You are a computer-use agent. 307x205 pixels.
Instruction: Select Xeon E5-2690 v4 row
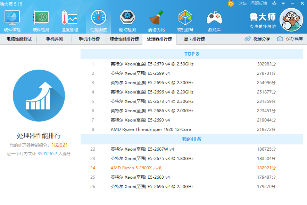pos(191,120)
